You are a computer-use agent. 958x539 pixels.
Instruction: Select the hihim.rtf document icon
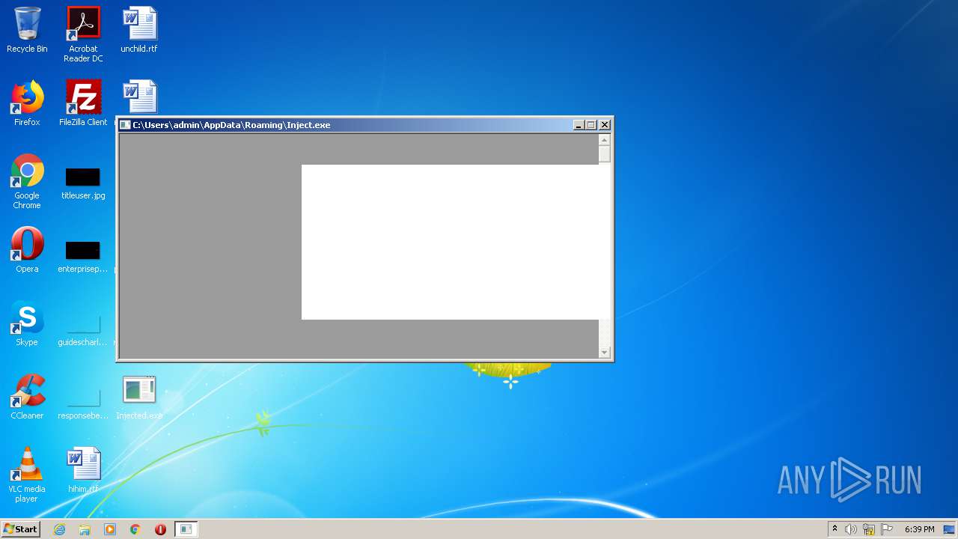[x=83, y=470]
